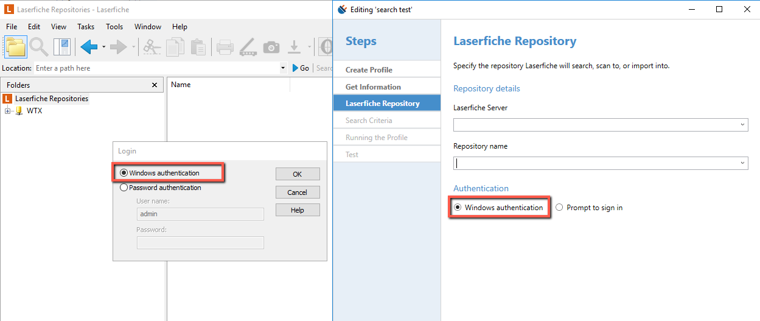Click the Scan scanner icon
The width and height of the screenshot is (760, 321).
click(x=248, y=47)
